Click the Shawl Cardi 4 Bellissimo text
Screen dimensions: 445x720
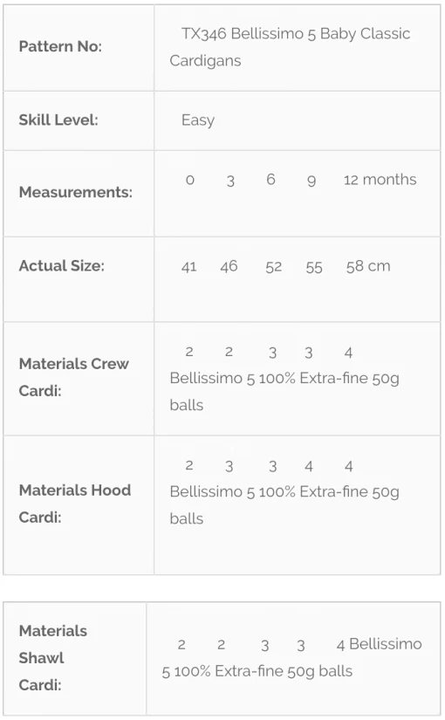(x=380, y=644)
